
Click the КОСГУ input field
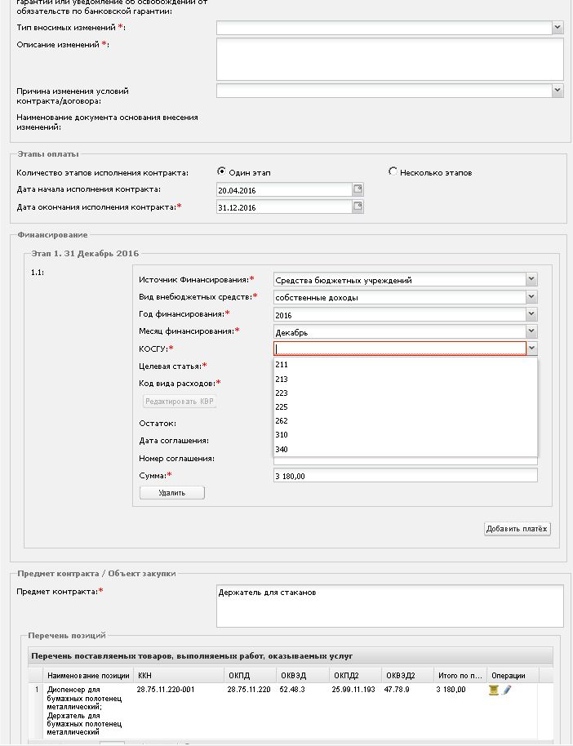pyautogui.click(x=400, y=349)
